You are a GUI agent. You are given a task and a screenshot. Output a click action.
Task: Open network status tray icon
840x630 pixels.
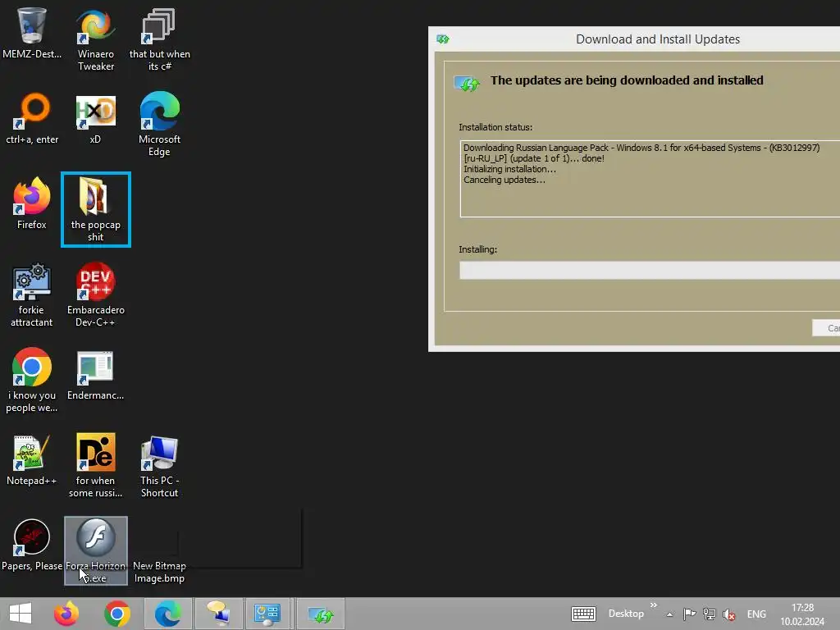tap(710, 614)
